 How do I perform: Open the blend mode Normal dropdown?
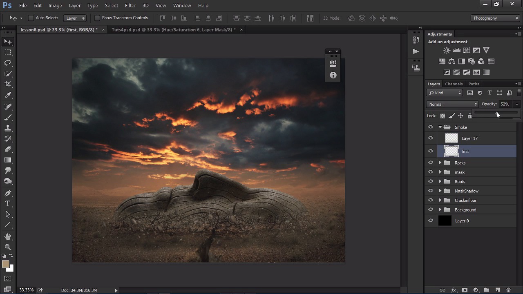[452, 104]
